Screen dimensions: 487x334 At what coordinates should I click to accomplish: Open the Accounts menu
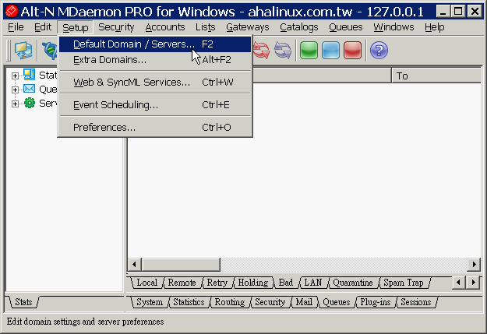pyautogui.click(x=165, y=27)
